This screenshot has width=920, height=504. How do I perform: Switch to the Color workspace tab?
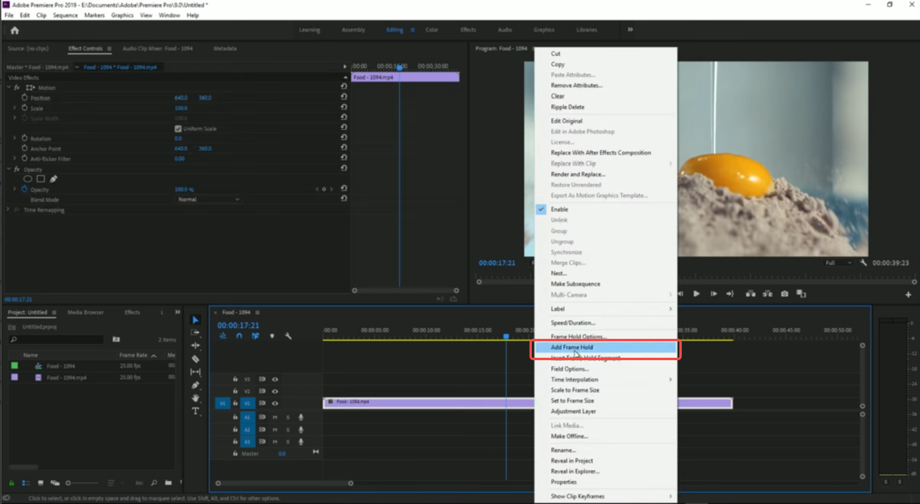431,29
